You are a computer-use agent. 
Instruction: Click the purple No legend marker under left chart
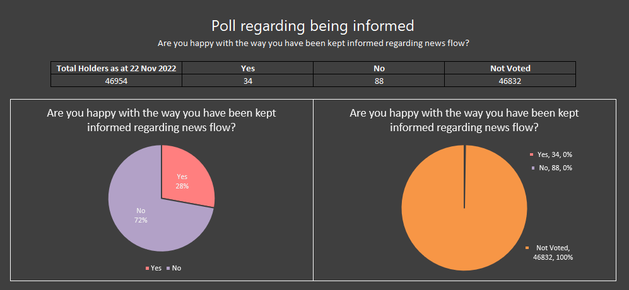(168, 269)
